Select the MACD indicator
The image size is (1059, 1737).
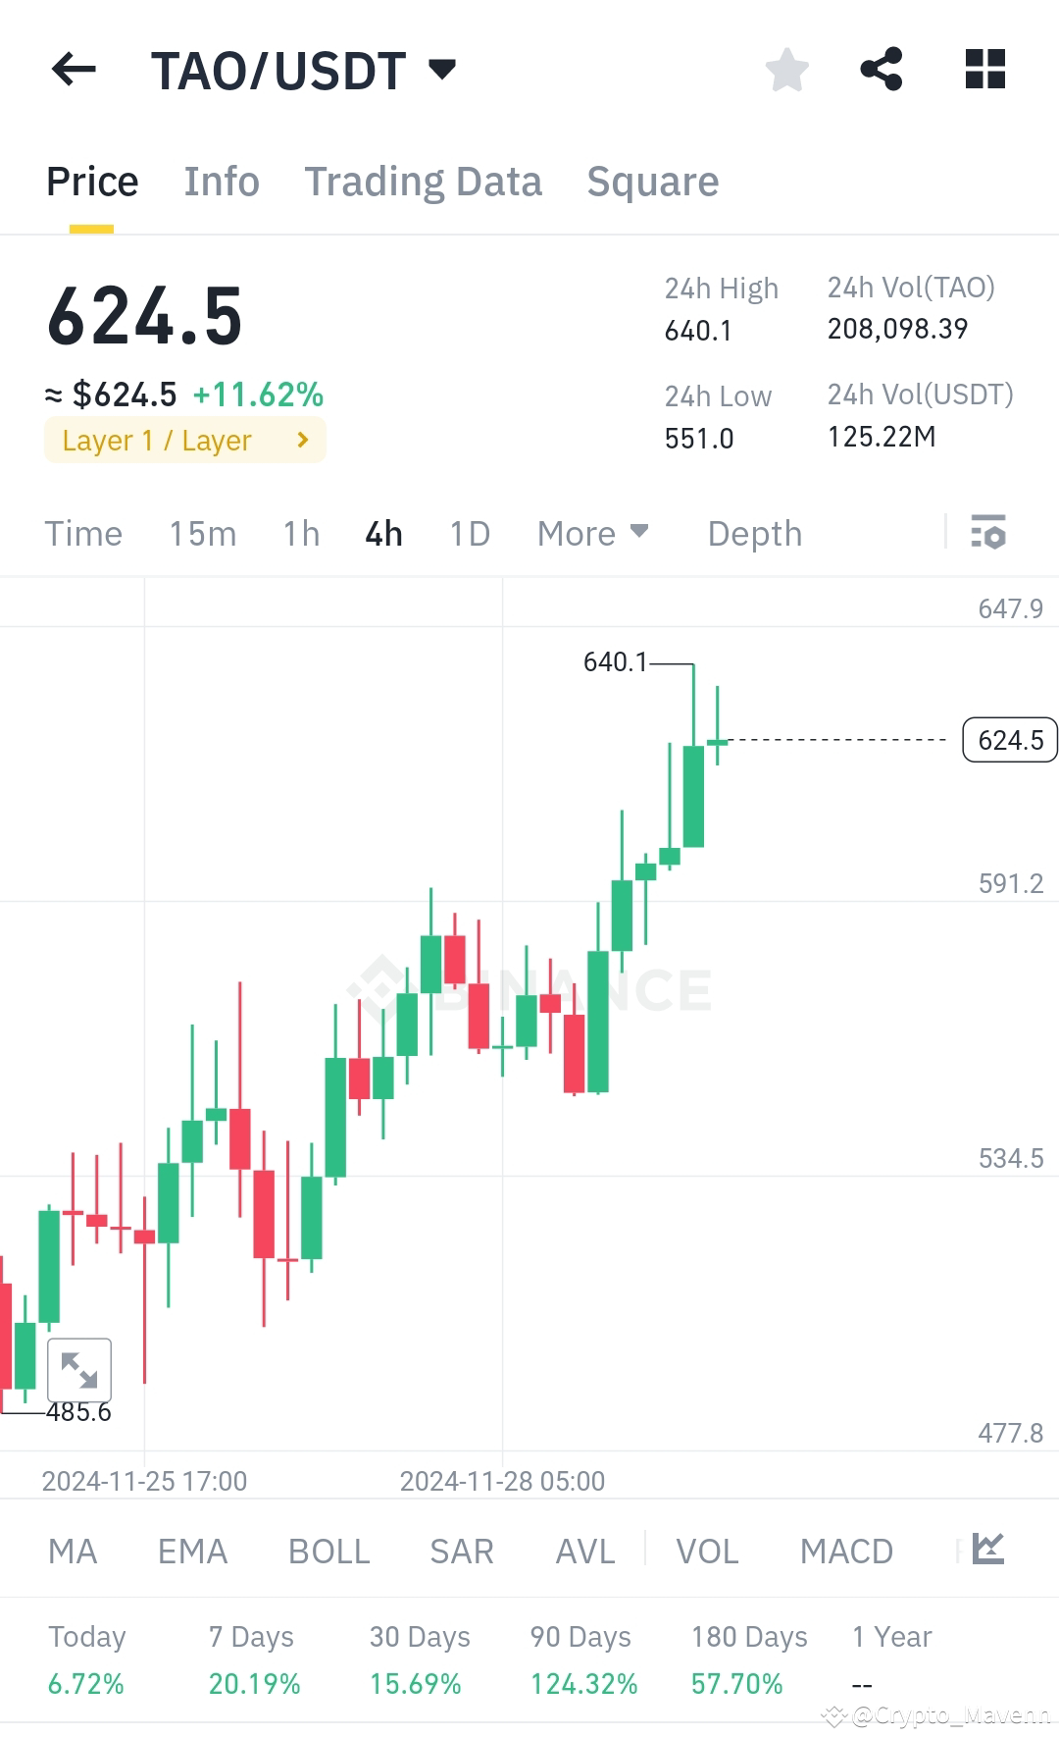846,1551
